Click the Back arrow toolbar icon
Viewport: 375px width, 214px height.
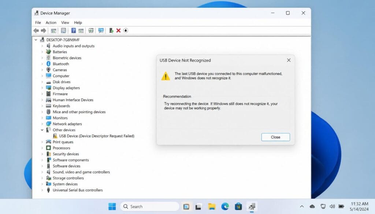(x=36, y=31)
